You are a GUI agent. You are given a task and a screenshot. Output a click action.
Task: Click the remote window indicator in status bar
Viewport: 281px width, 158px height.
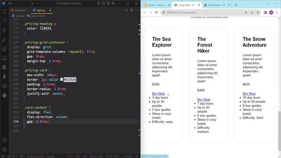3,156
